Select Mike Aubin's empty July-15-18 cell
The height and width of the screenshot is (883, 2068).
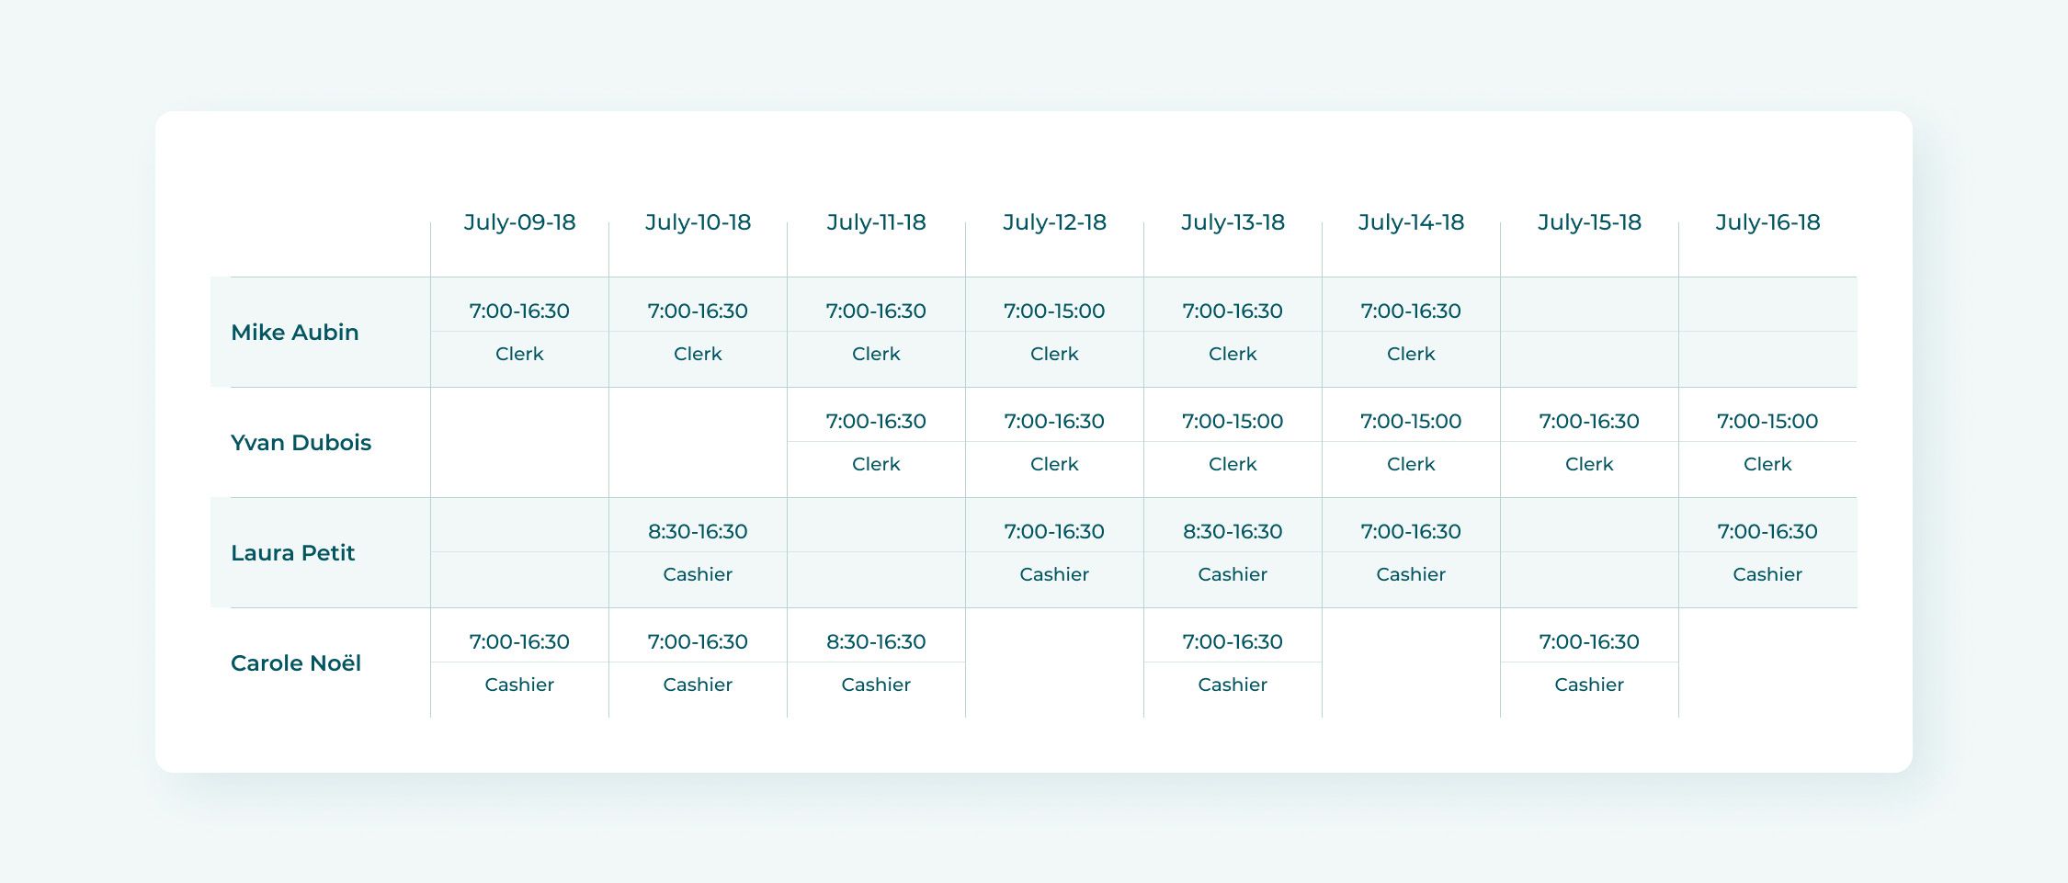[x=1589, y=332]
